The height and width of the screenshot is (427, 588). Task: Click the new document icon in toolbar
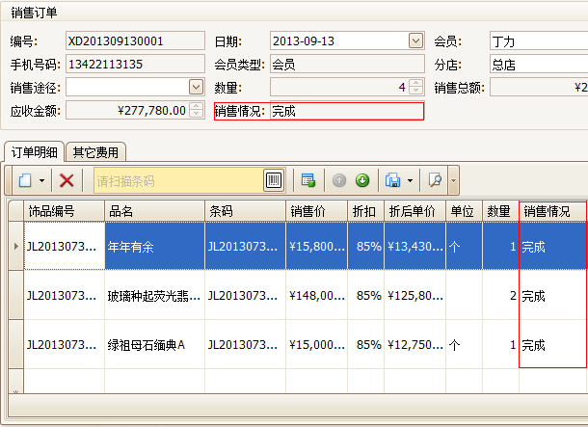click(25, 180)
